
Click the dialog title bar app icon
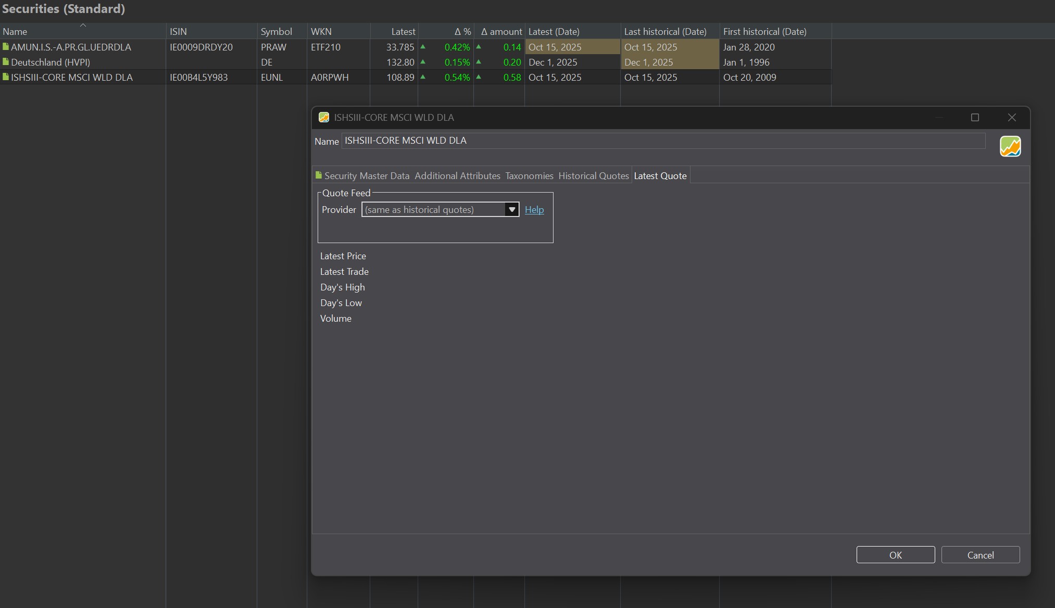point(324,118)
